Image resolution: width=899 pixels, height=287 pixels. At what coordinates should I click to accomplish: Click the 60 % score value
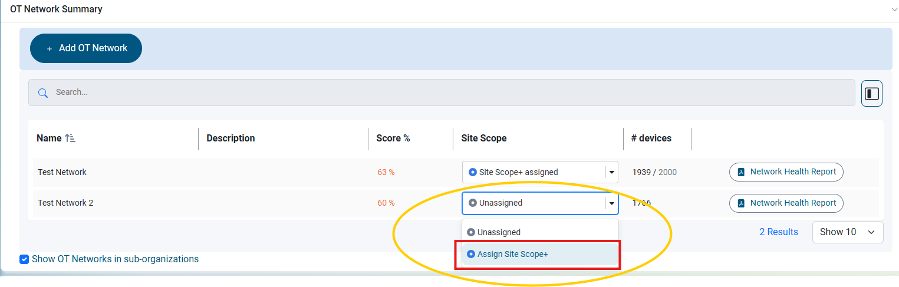[386, 203]
